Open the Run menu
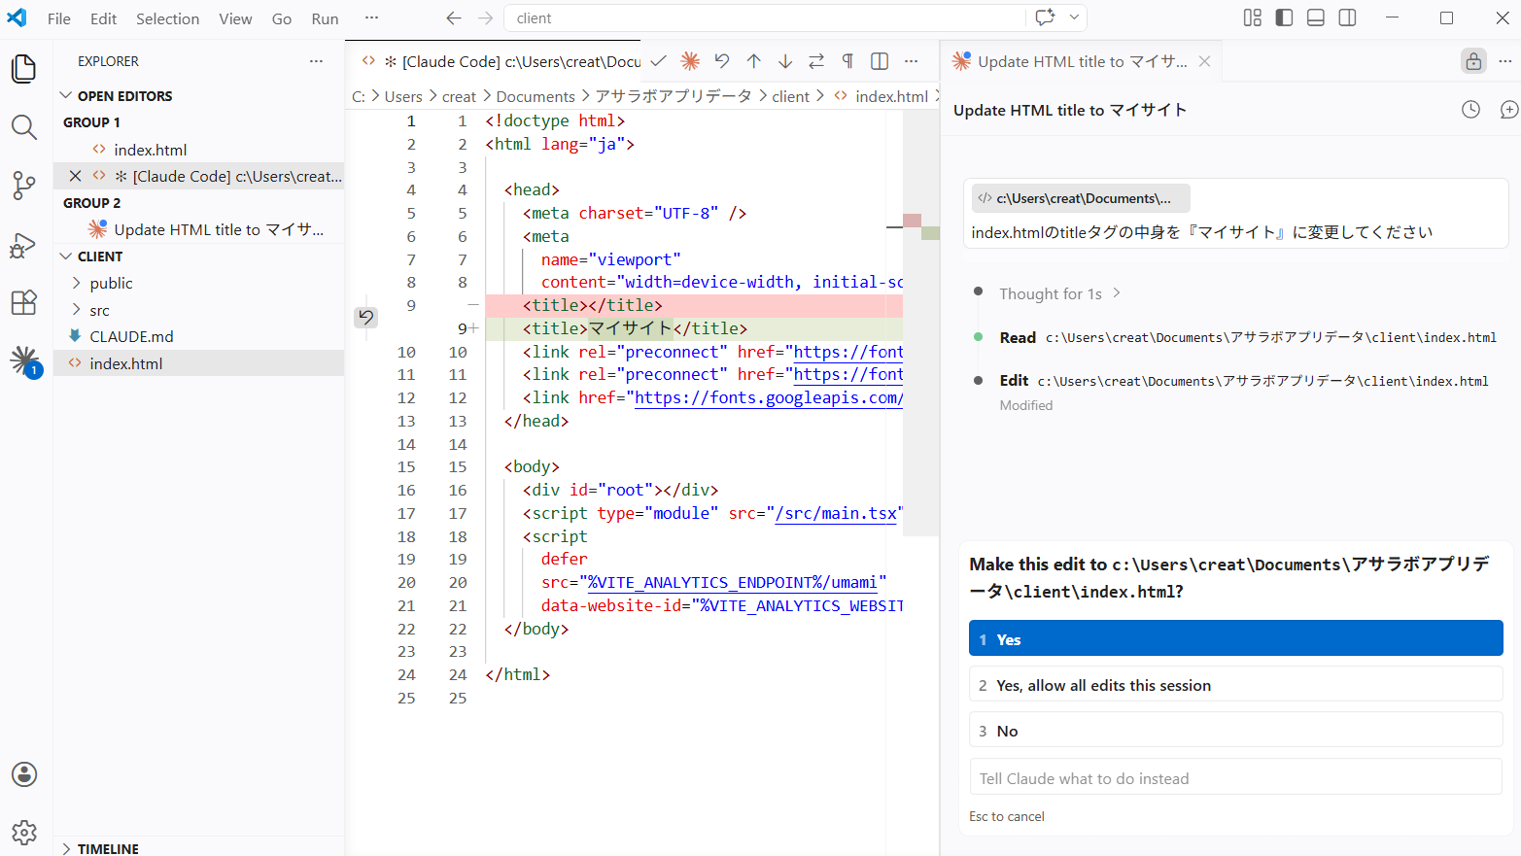Image resolution: width=1521 pixels, height=856 pixels. (x=325, y=17)
